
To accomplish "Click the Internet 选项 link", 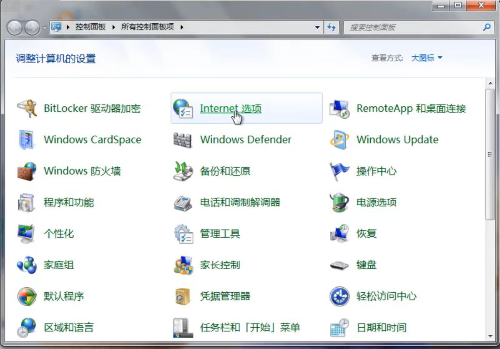I will point(231,108).
